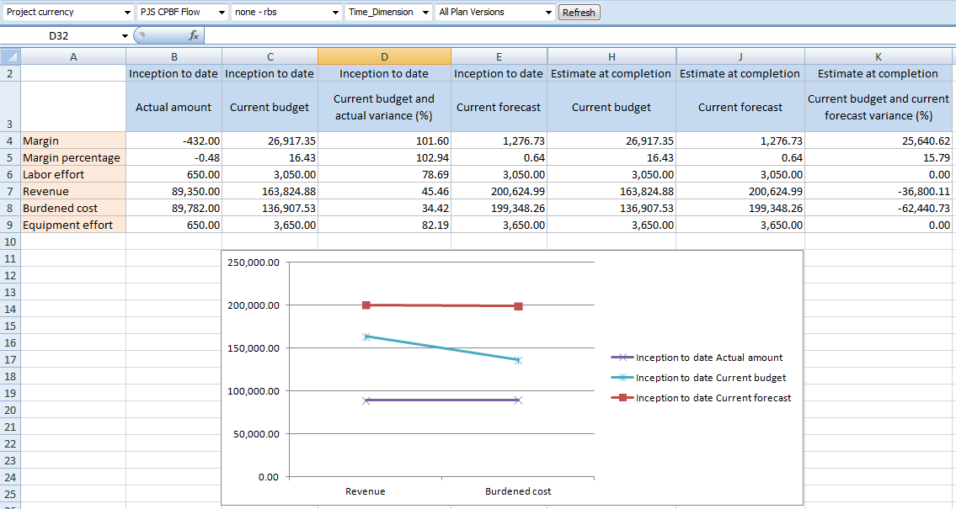Click the Margin percentage row label cell
956x509 pixels.
click(x=72, y=157)
